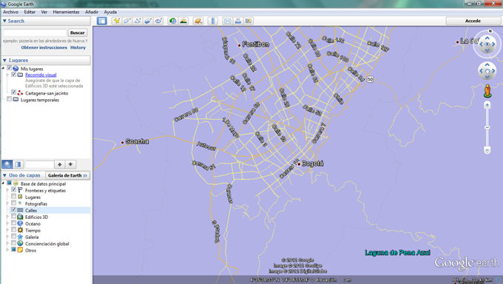Toggle the sunlight across landscape icon
The width and height of the screenshot is (503, 284).
click(x=183, y=21)
